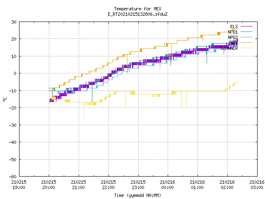Viewport: 265px width, 199px height.
Task: Click the green NPD1 legend line sample
Action: click(x=246, y=32)
